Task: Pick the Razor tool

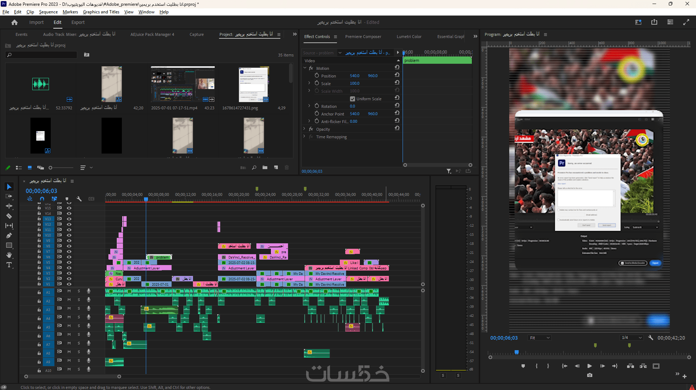Action: tap(9, 216)
